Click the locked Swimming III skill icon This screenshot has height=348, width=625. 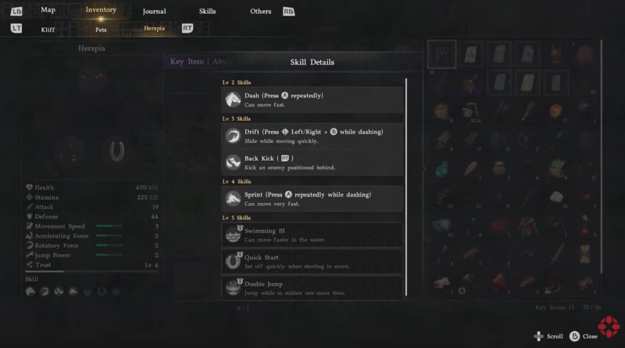[234, 234]
